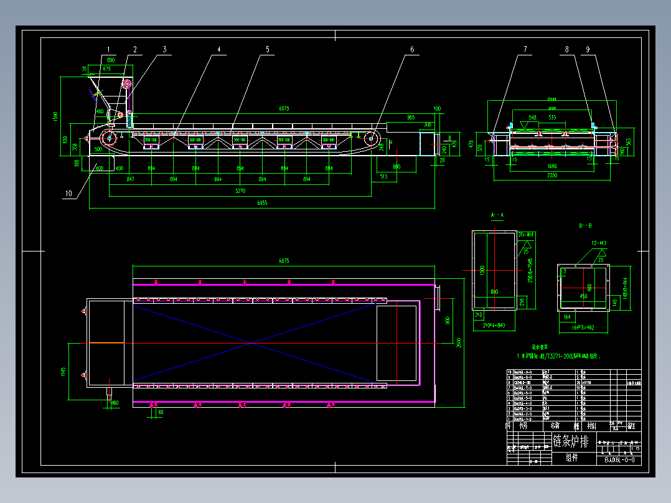Click the 533 dimension in the end view

point(552,118)
